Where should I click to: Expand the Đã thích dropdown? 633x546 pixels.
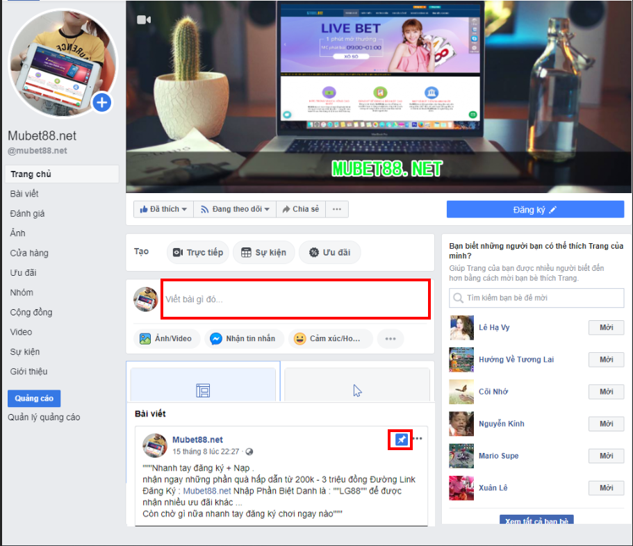pos(163,209)
